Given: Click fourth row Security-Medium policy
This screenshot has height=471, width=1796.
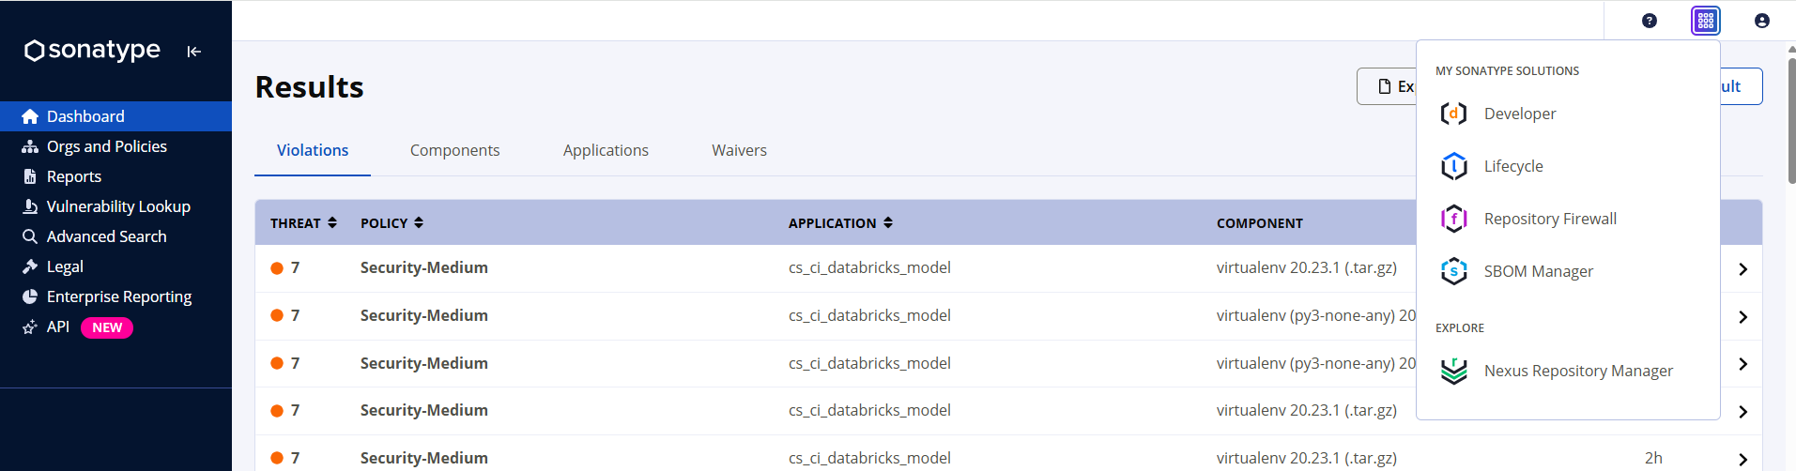Looking at the screenshot, I should 423,410.
